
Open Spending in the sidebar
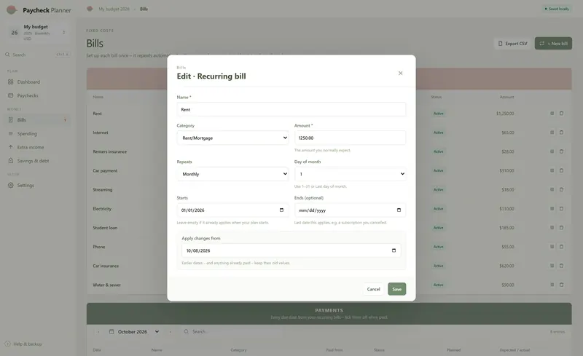(37, 133)
